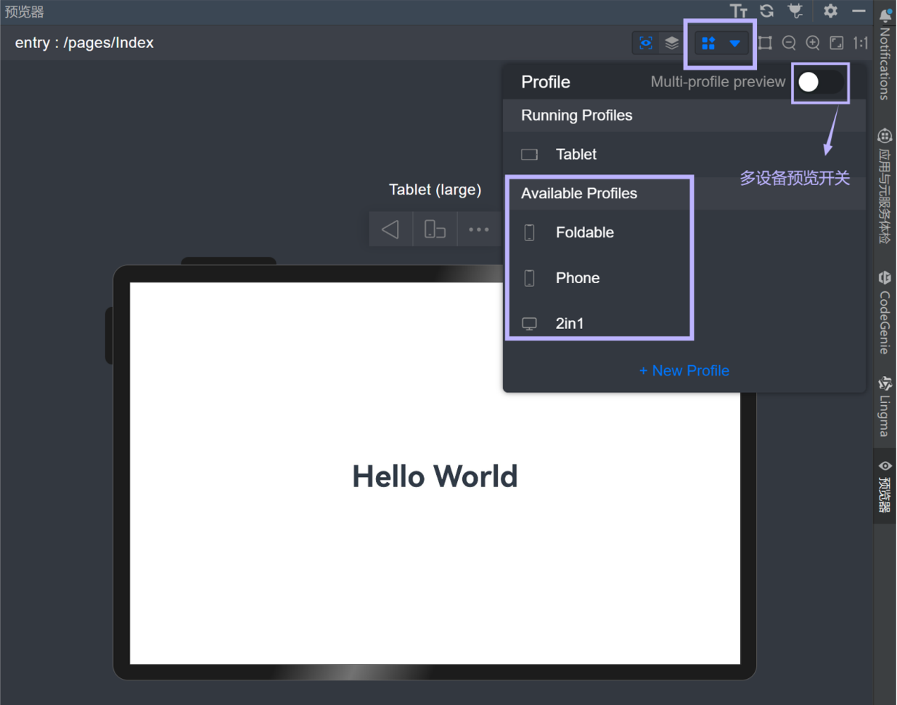Click the Hello World text in preview
897x705 pixels.
point(435,476)
